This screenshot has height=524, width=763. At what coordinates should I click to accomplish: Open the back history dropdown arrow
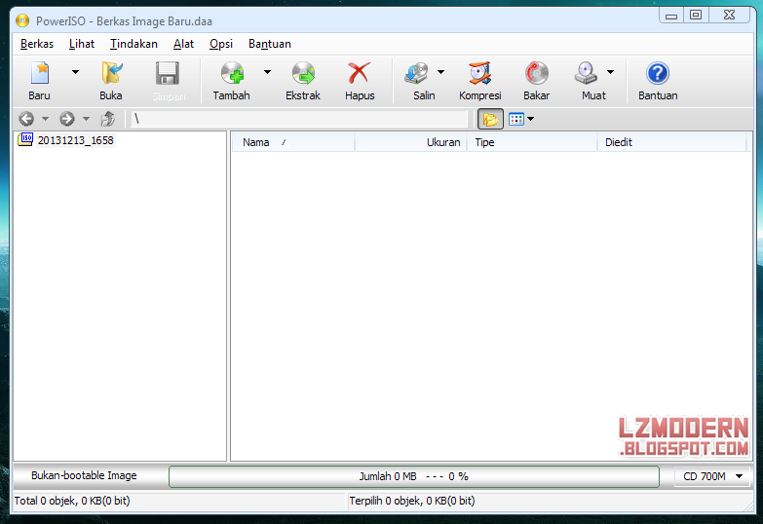tap(45, 119)
